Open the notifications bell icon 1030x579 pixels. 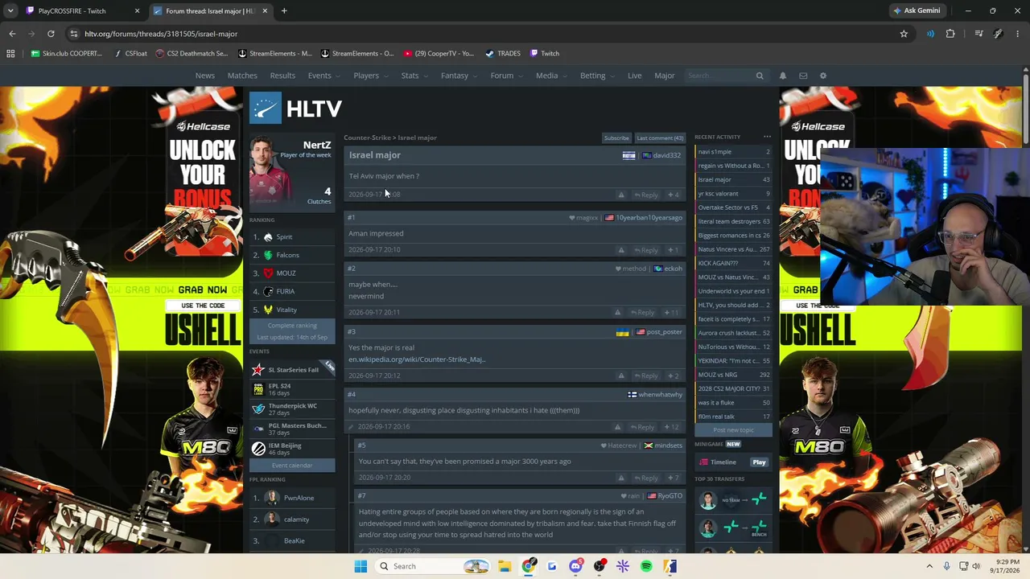783,76
